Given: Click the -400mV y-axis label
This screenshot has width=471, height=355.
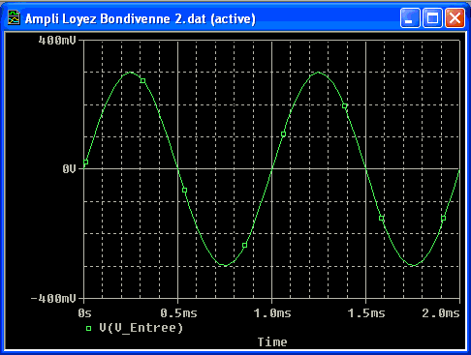Looking at the screenshot, I should click(x=53, y=298).
